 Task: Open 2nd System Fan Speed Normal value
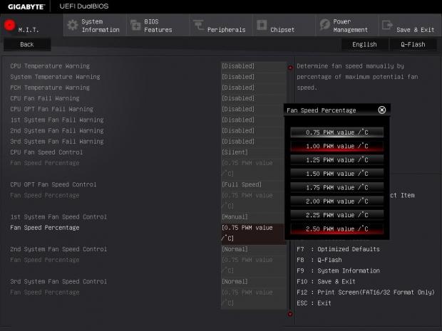(254, 249)
